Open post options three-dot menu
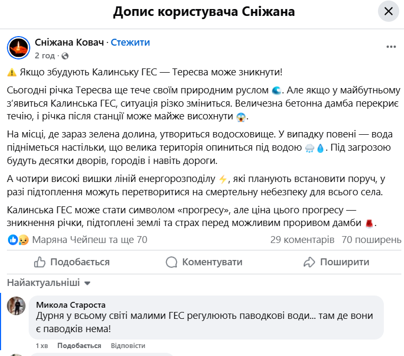The image size is (404, 356). 391,47
